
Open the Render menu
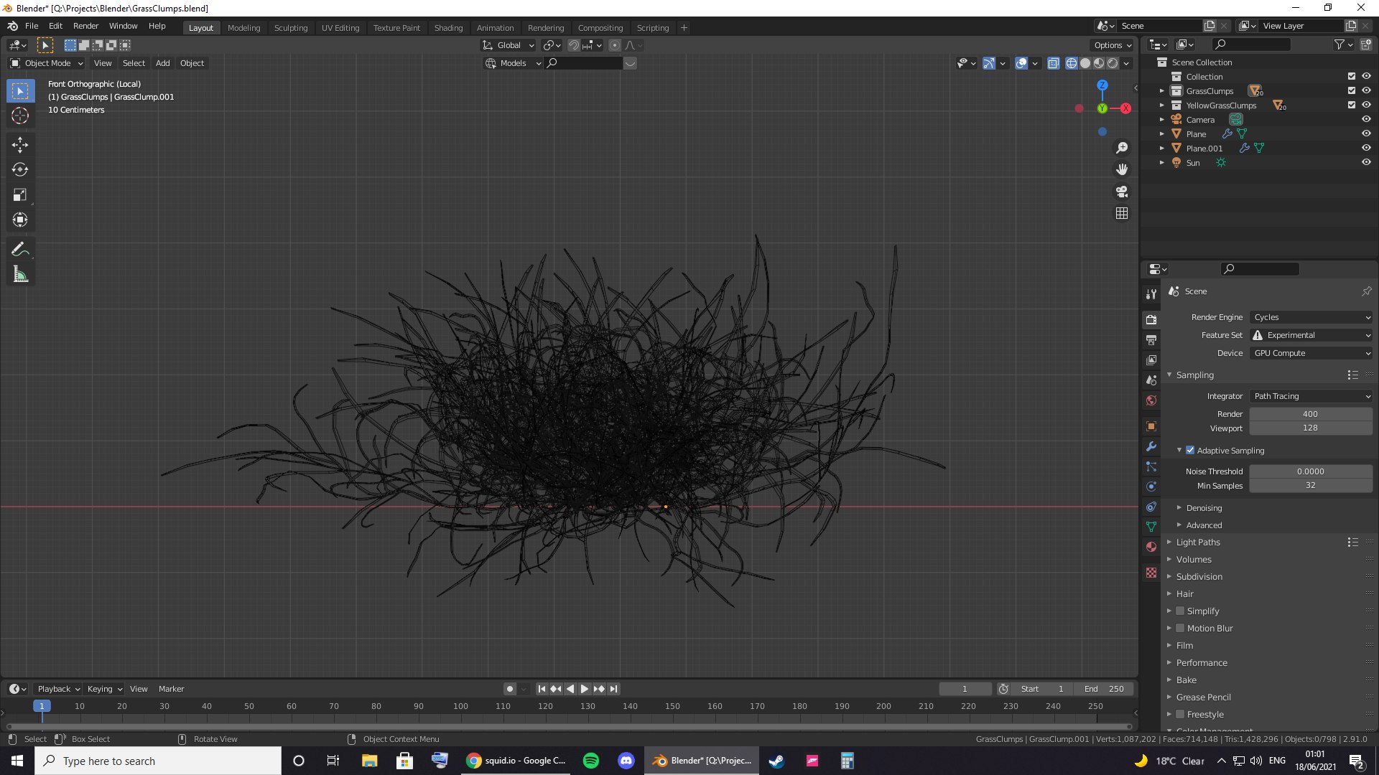[x=85, y=26]
